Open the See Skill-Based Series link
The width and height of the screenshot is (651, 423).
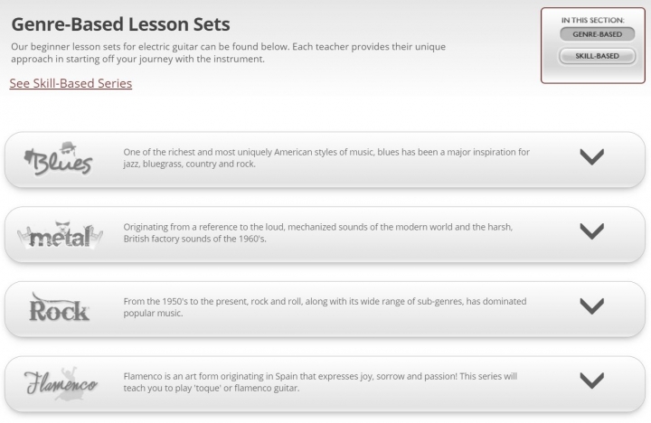71,83
